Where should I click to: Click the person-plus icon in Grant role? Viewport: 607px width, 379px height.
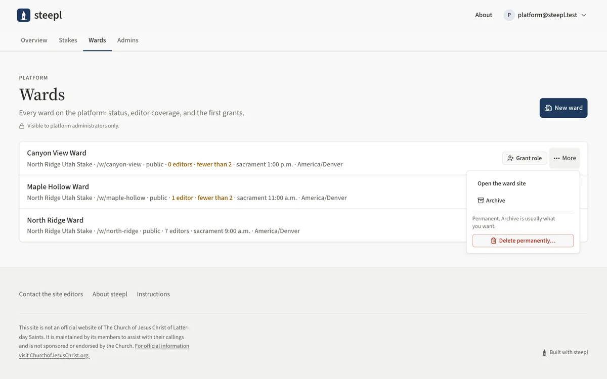pyautogui.click(x=510, y=158)
